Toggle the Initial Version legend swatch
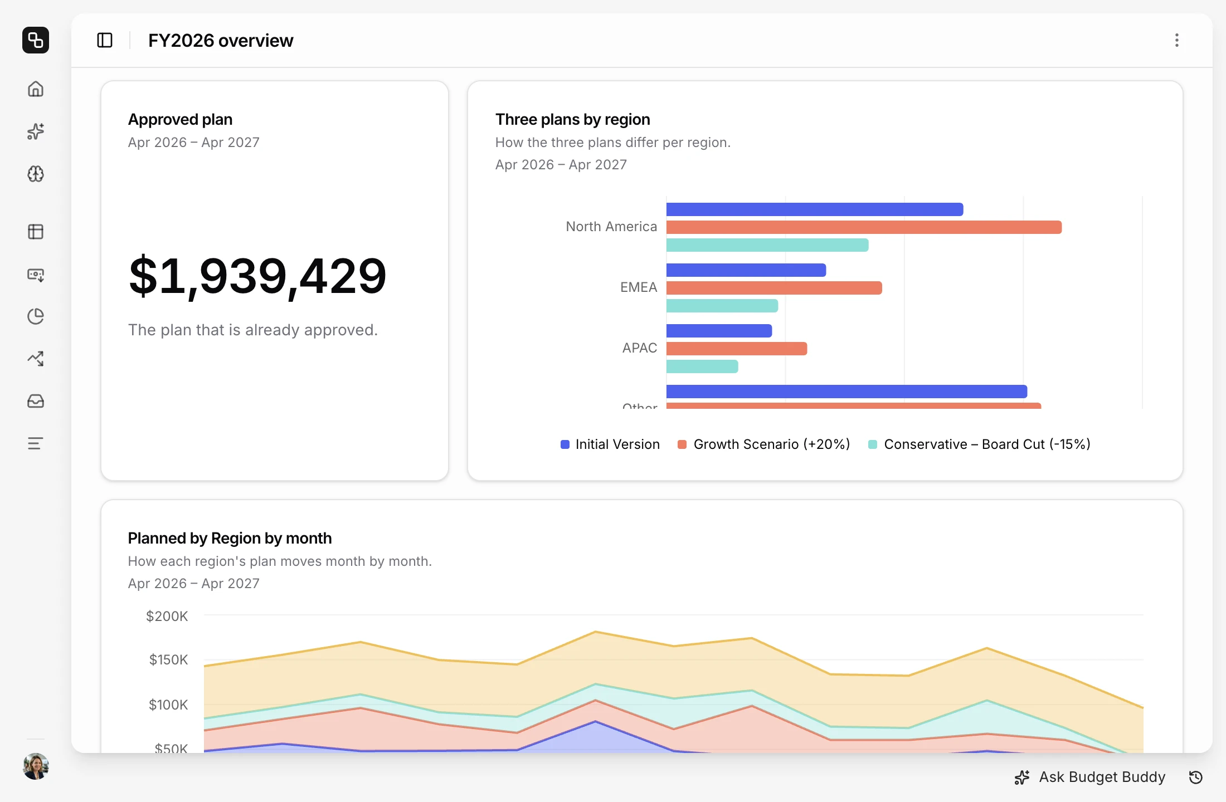This screenshot has width=1226, height=802. click(565, 444)
